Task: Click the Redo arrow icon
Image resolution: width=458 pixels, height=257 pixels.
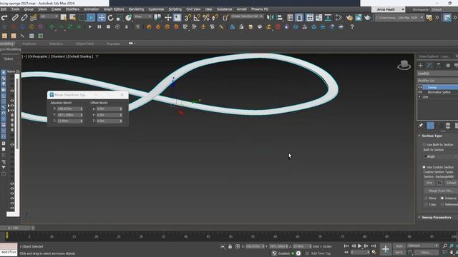Action: point(4,18)
